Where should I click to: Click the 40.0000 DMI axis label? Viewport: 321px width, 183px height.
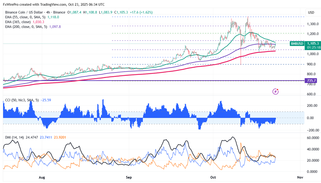coord(313,149)
